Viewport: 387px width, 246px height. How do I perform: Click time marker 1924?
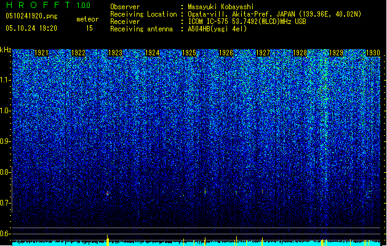153,53
